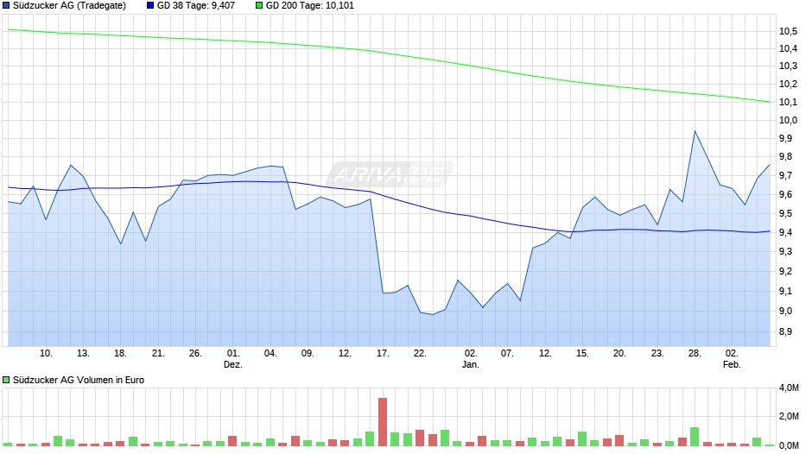This screenshot has height=454, width=812.
Task: Click the 2,0M volume axis label
Action: [789, 417]
